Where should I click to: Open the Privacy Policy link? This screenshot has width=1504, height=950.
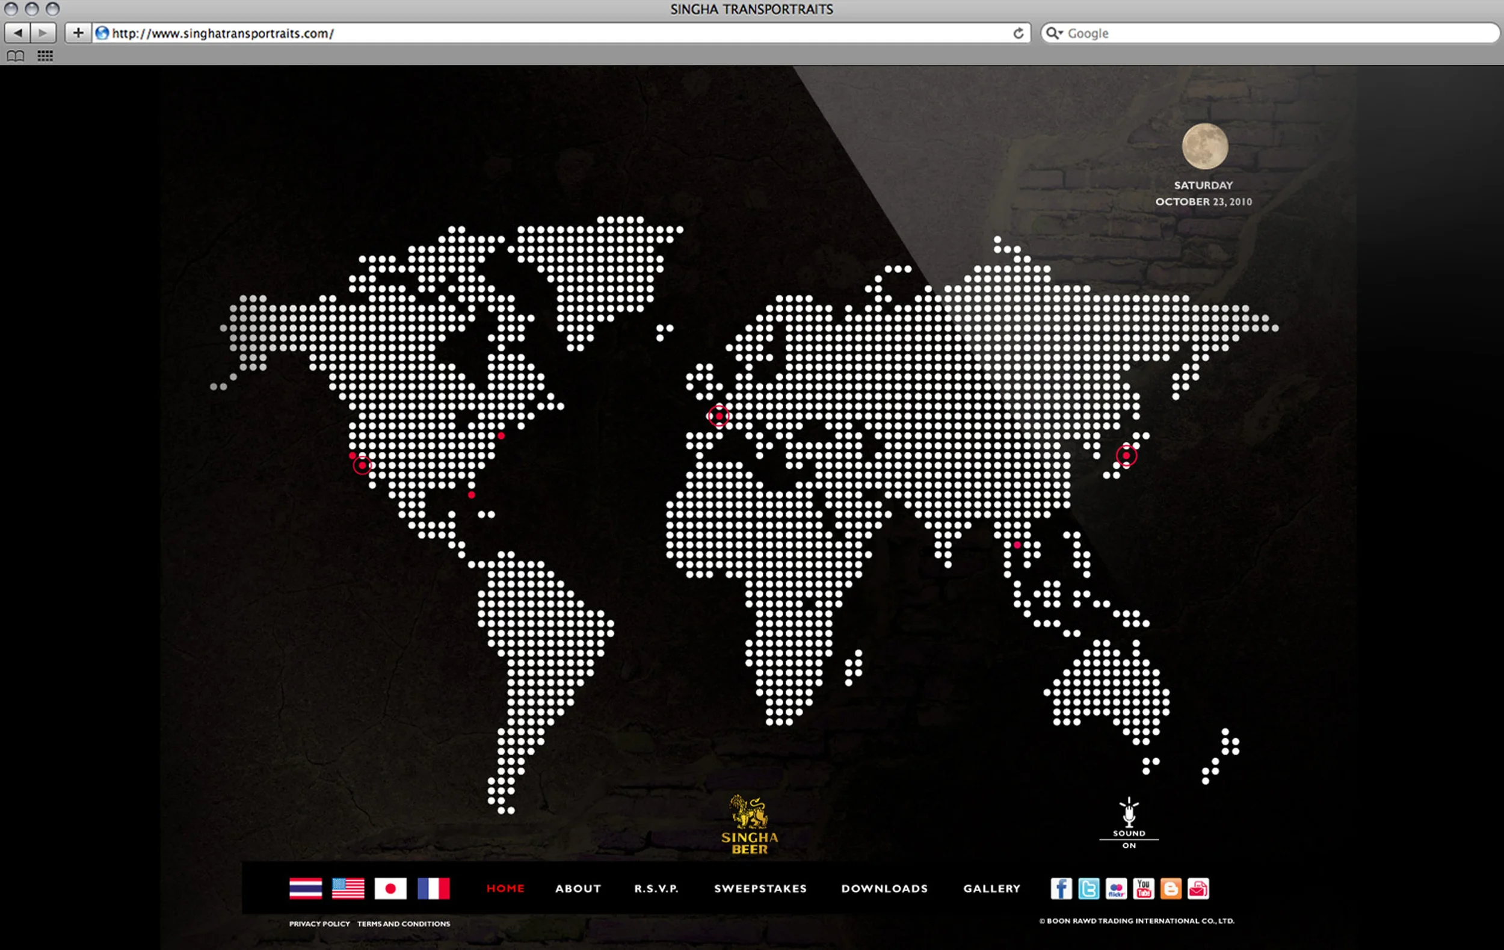[319, 924]
